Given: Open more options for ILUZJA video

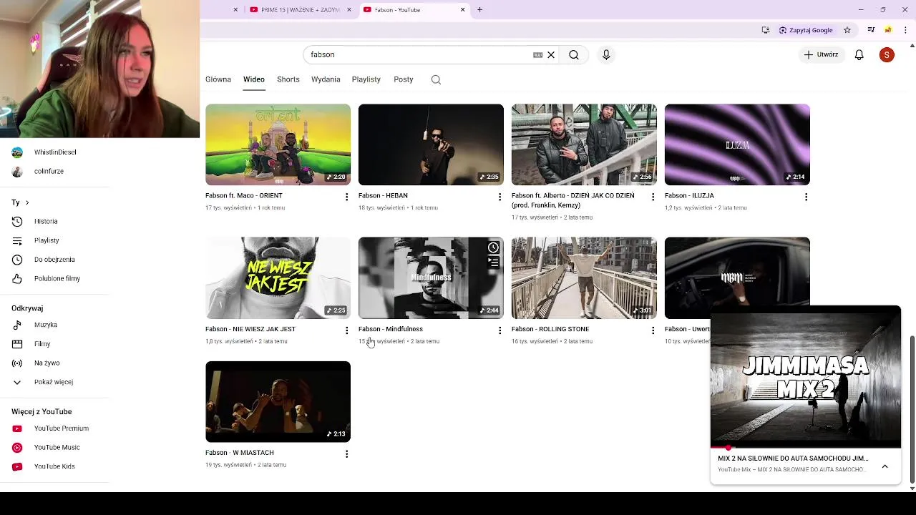Looking at the screenshot, I should [x=806, y=197].
